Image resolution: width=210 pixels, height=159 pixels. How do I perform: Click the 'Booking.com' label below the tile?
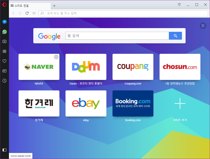133,120
